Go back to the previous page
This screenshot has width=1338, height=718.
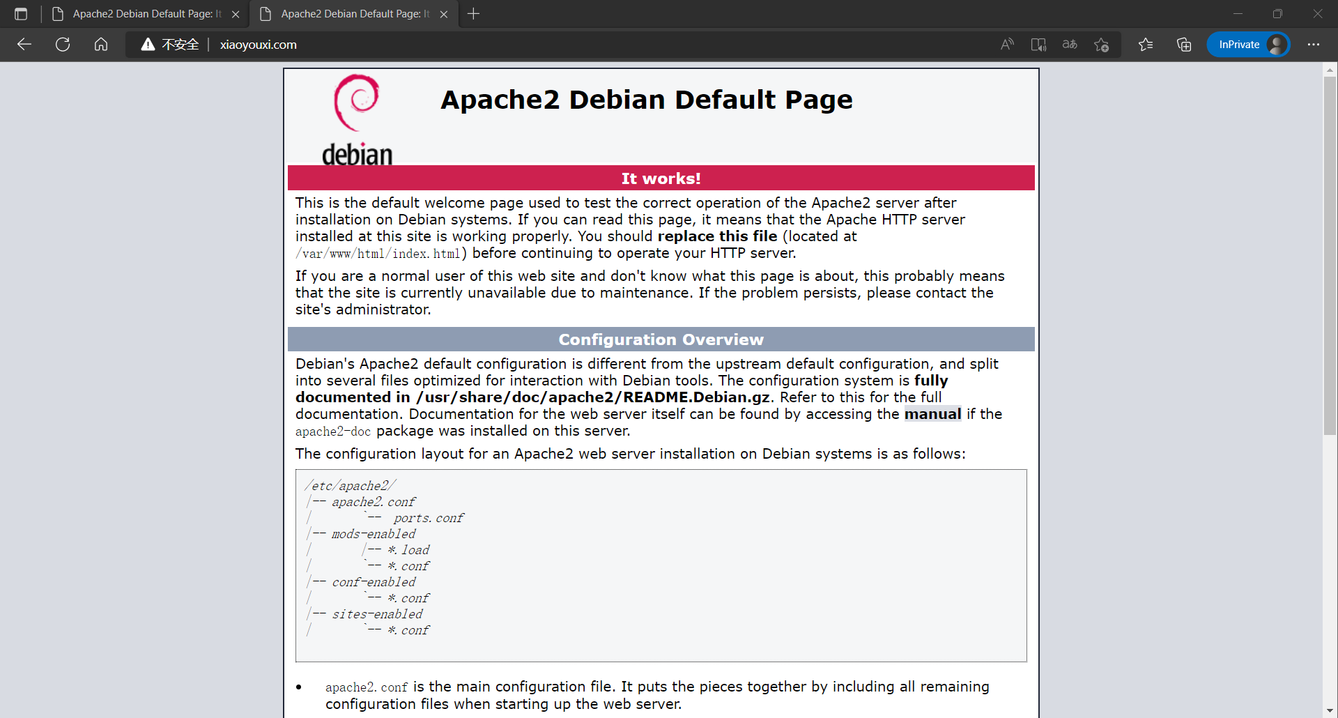[24, 45]
